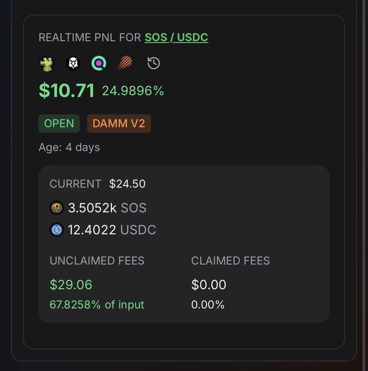The image size is (368, 371).
Task: Click the DAMM V2 badge
Action: (119, 124)
